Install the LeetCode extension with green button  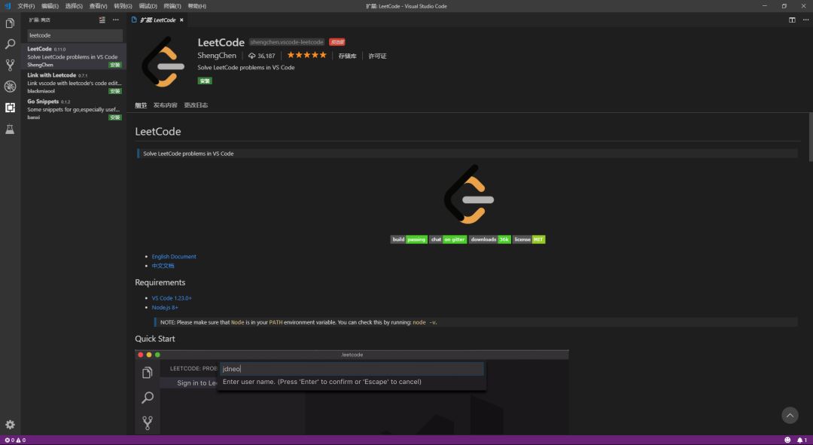click(x=205, y=81)
